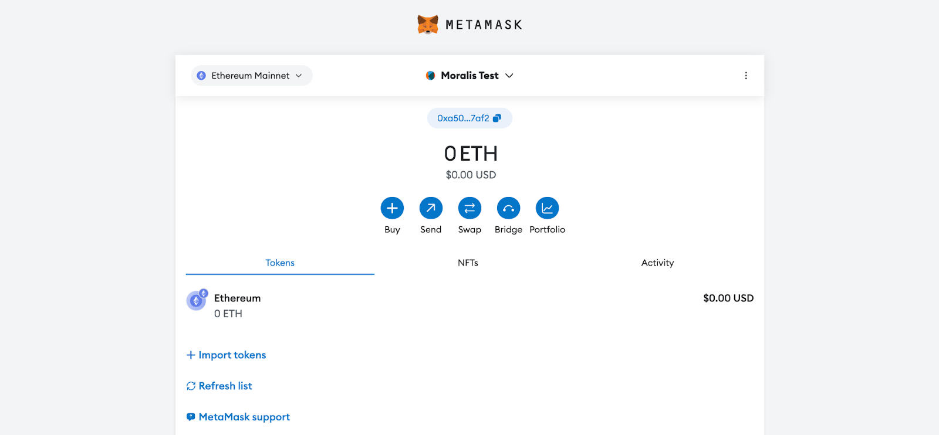This screenshot has width=939, height=435.
Task: Open the three-dot options menu
Action: click(x=745, y=76)
